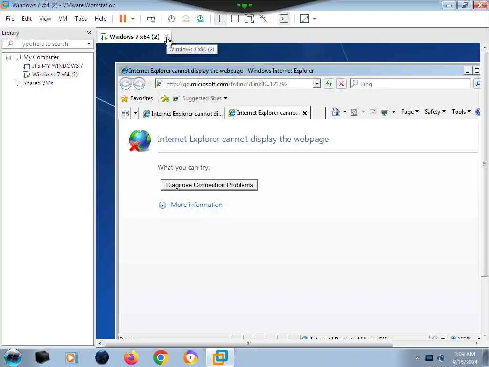Open Quick Tabs view in Internet Explorer

click(x=126, y=113)
